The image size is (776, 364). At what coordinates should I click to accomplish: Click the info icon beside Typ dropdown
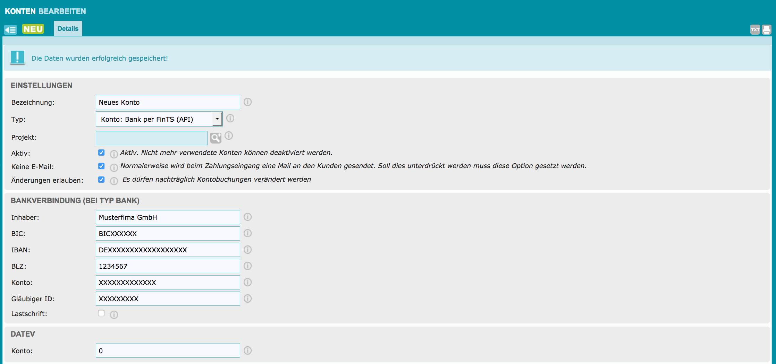230,119
